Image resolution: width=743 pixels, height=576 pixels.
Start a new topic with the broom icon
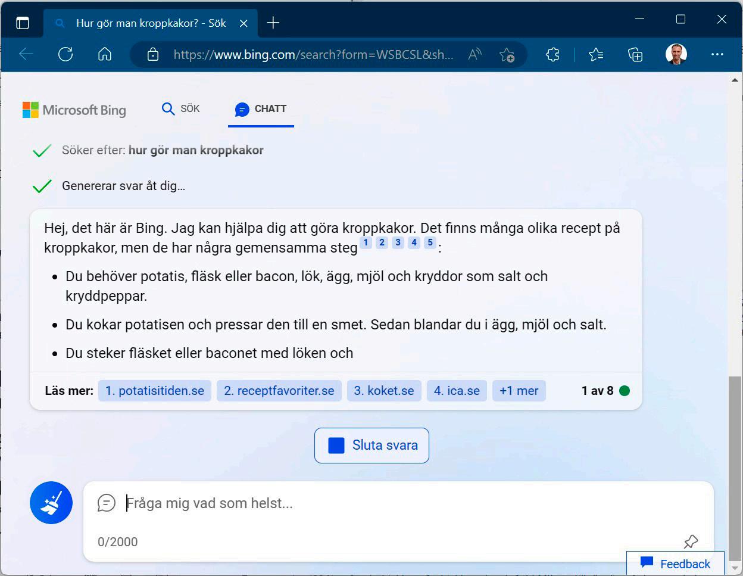pos(51,503)
